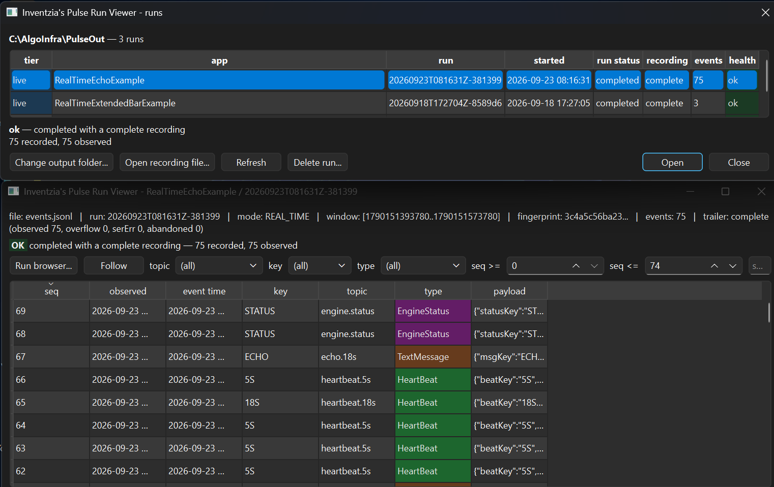Click payload cell of seq 62 row
Screen dimensions: 774x487
(509, 471)
